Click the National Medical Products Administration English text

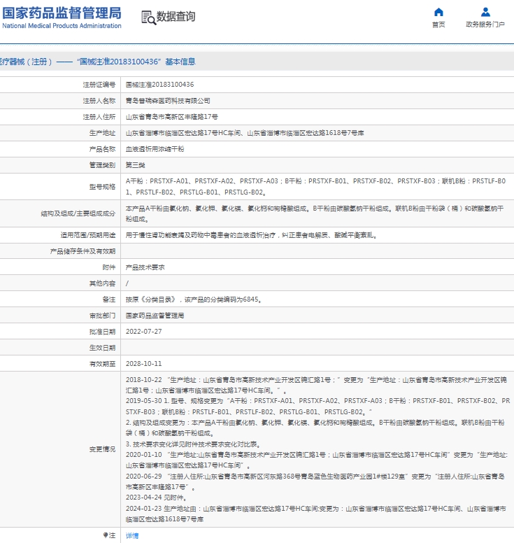tap(62, 26)
